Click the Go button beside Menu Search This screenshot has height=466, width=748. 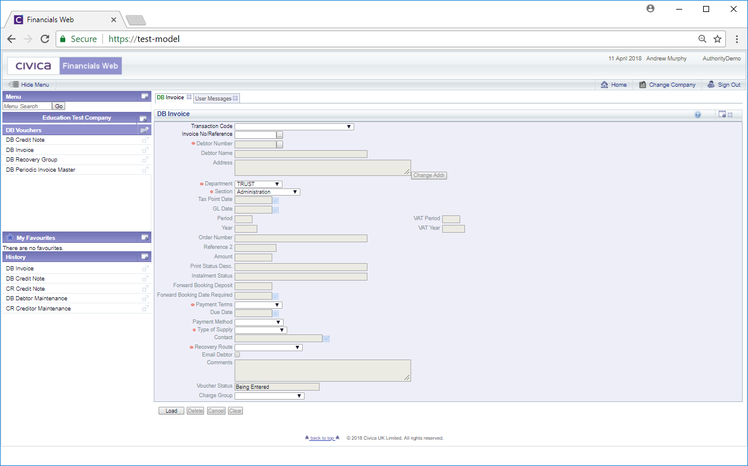click(x=59, y=106)
